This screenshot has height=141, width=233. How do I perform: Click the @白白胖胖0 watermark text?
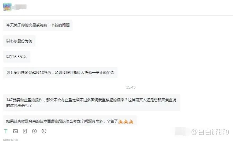click(210, 132)
